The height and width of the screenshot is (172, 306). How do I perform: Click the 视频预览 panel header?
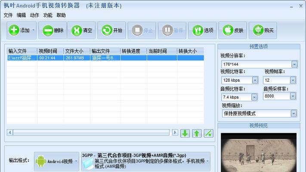click(x=259, y=126)
